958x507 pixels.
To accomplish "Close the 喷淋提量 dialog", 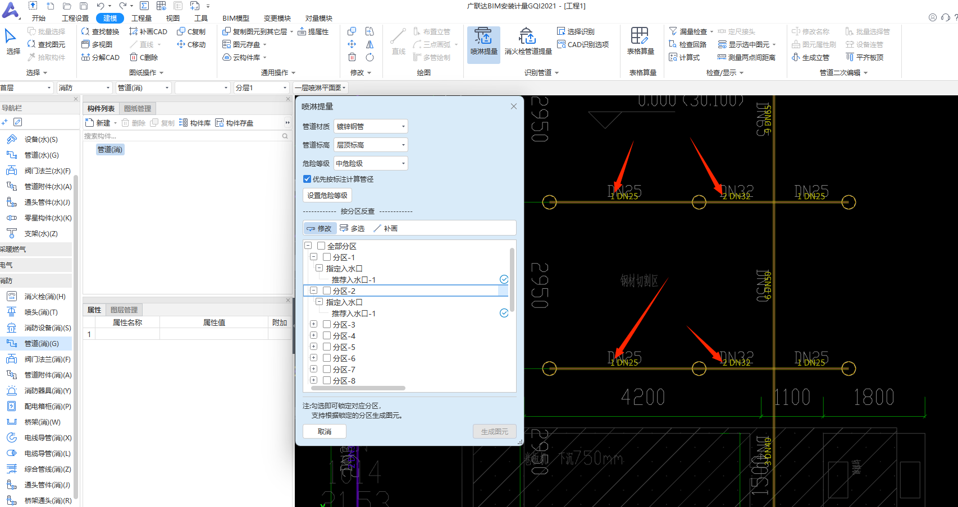I will click(513, 106).
